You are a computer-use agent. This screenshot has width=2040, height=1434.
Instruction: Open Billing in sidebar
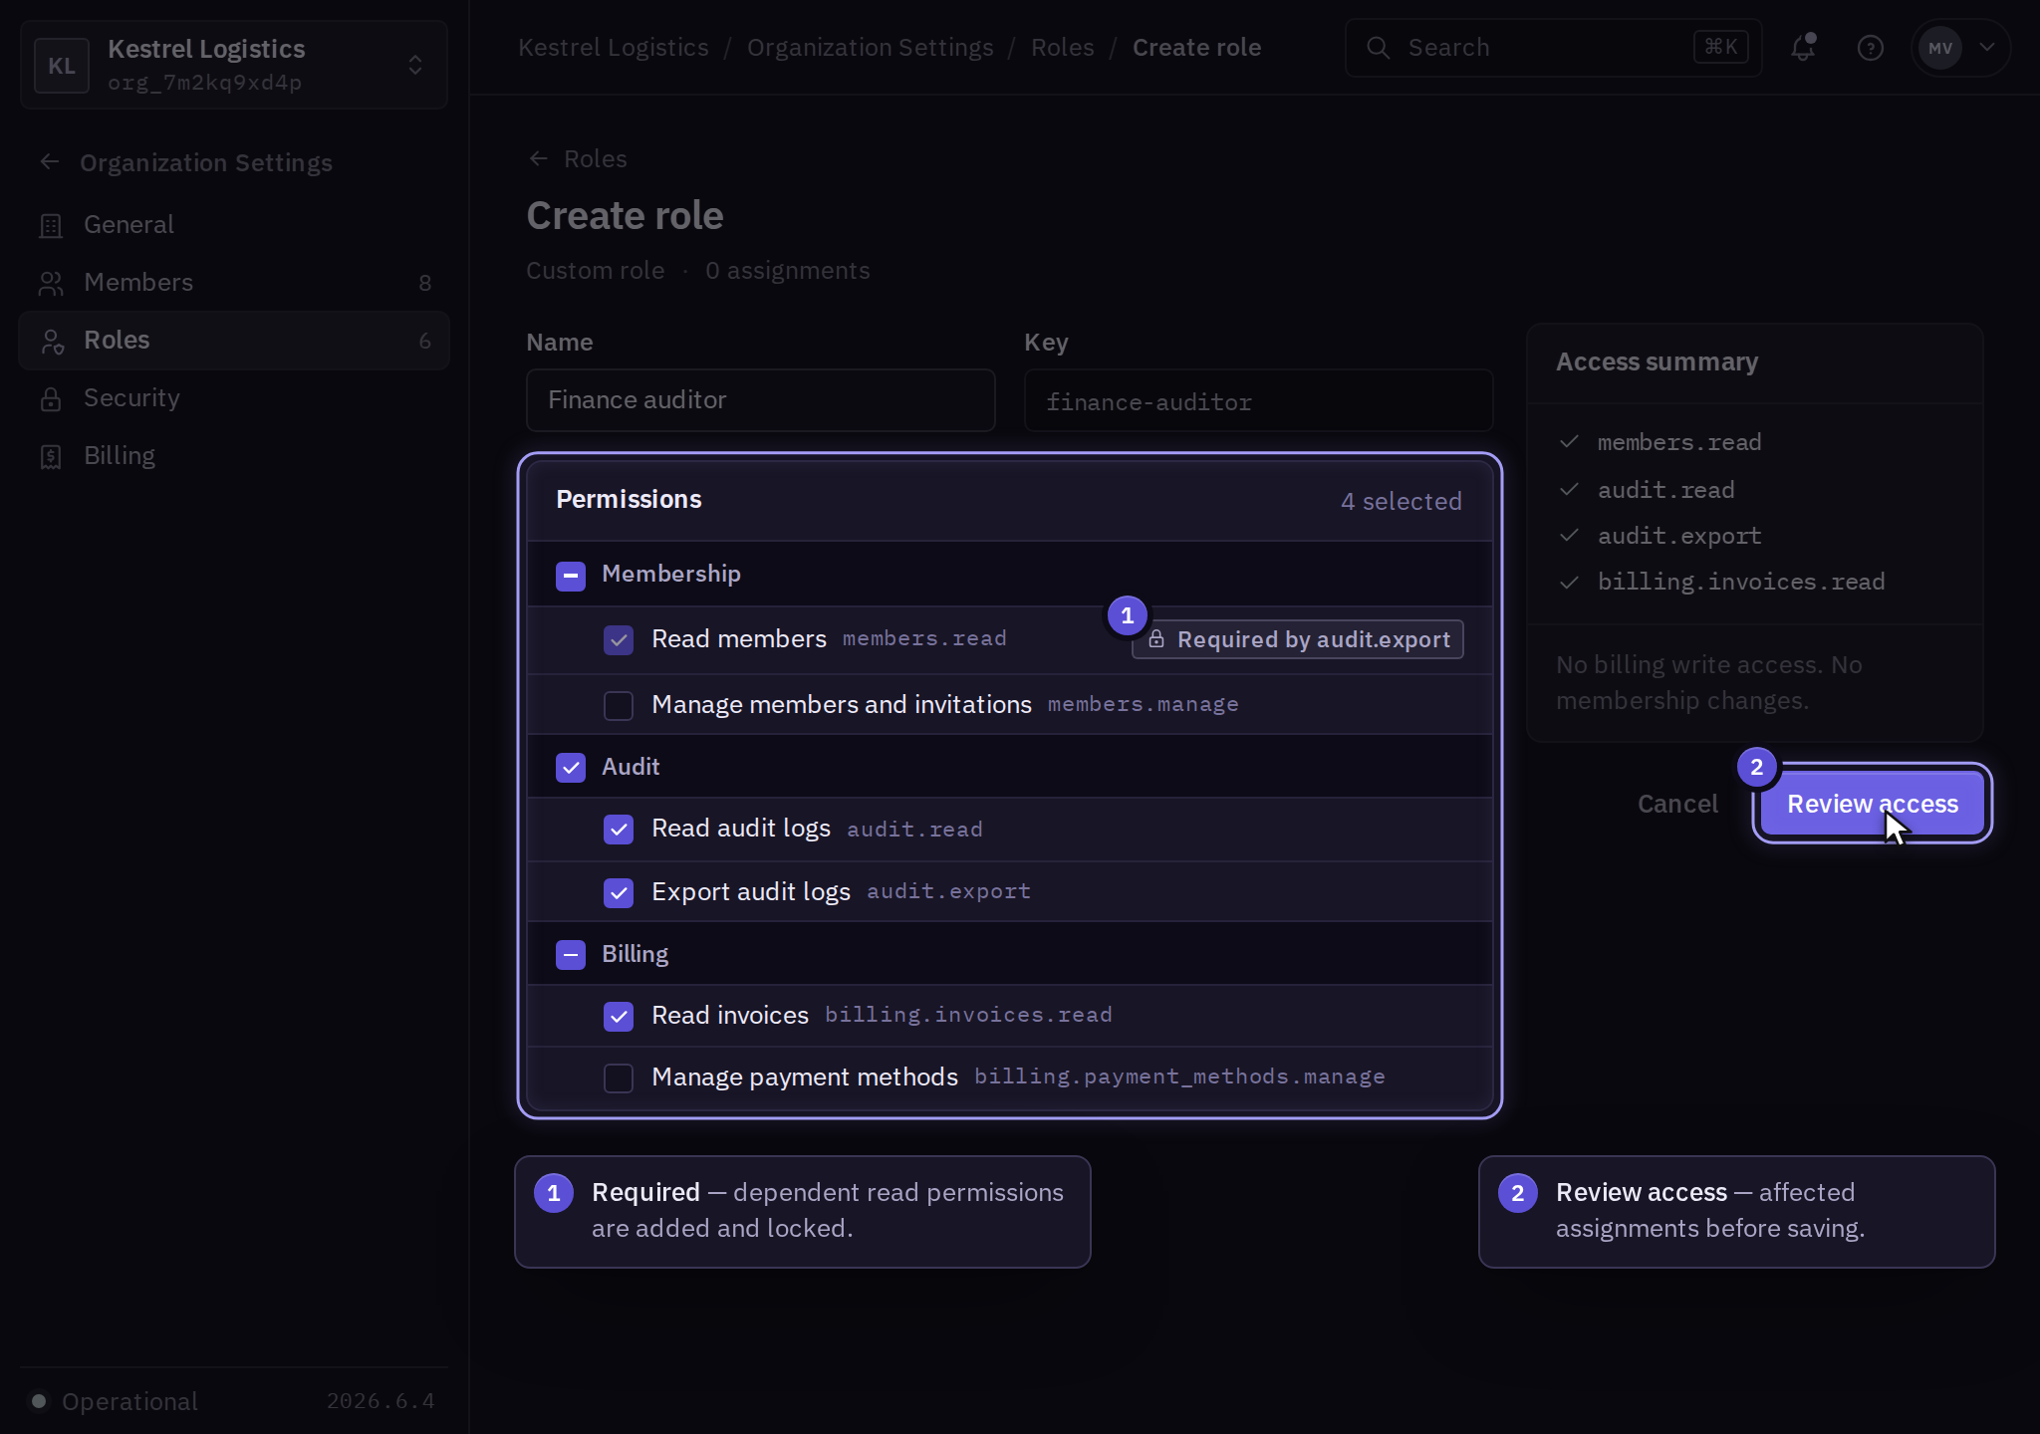click(234, 456)
